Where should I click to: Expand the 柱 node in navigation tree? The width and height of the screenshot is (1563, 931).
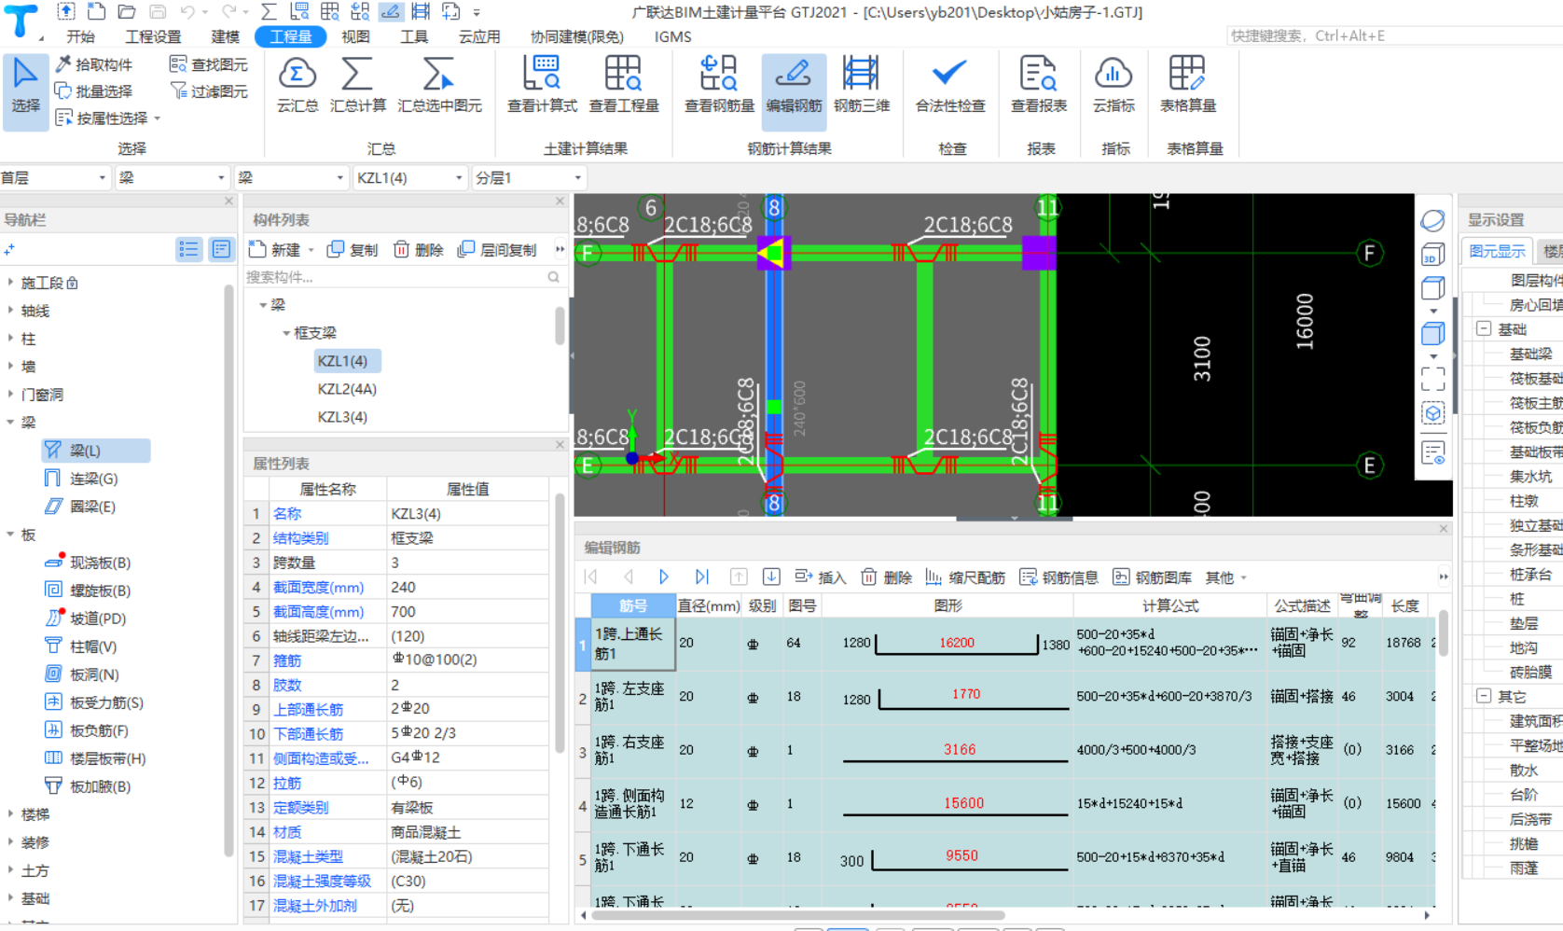[x=11, y=339]
